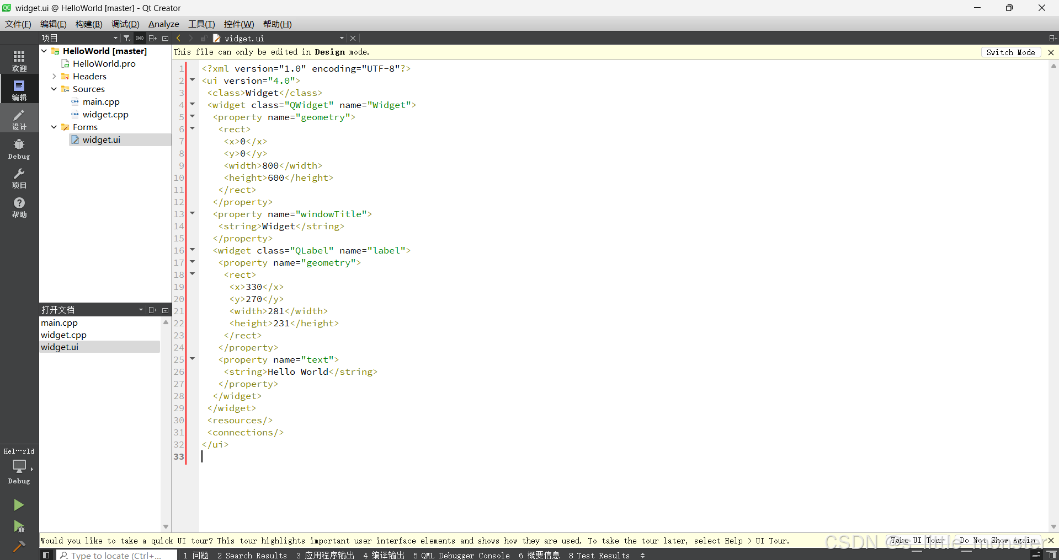Screen dimensions: 1059x560
Task: Split the editor view
Action: tap(1053, 38)
